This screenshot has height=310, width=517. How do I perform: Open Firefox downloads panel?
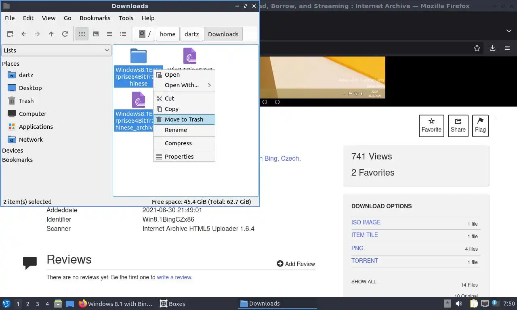coord(492,48)
